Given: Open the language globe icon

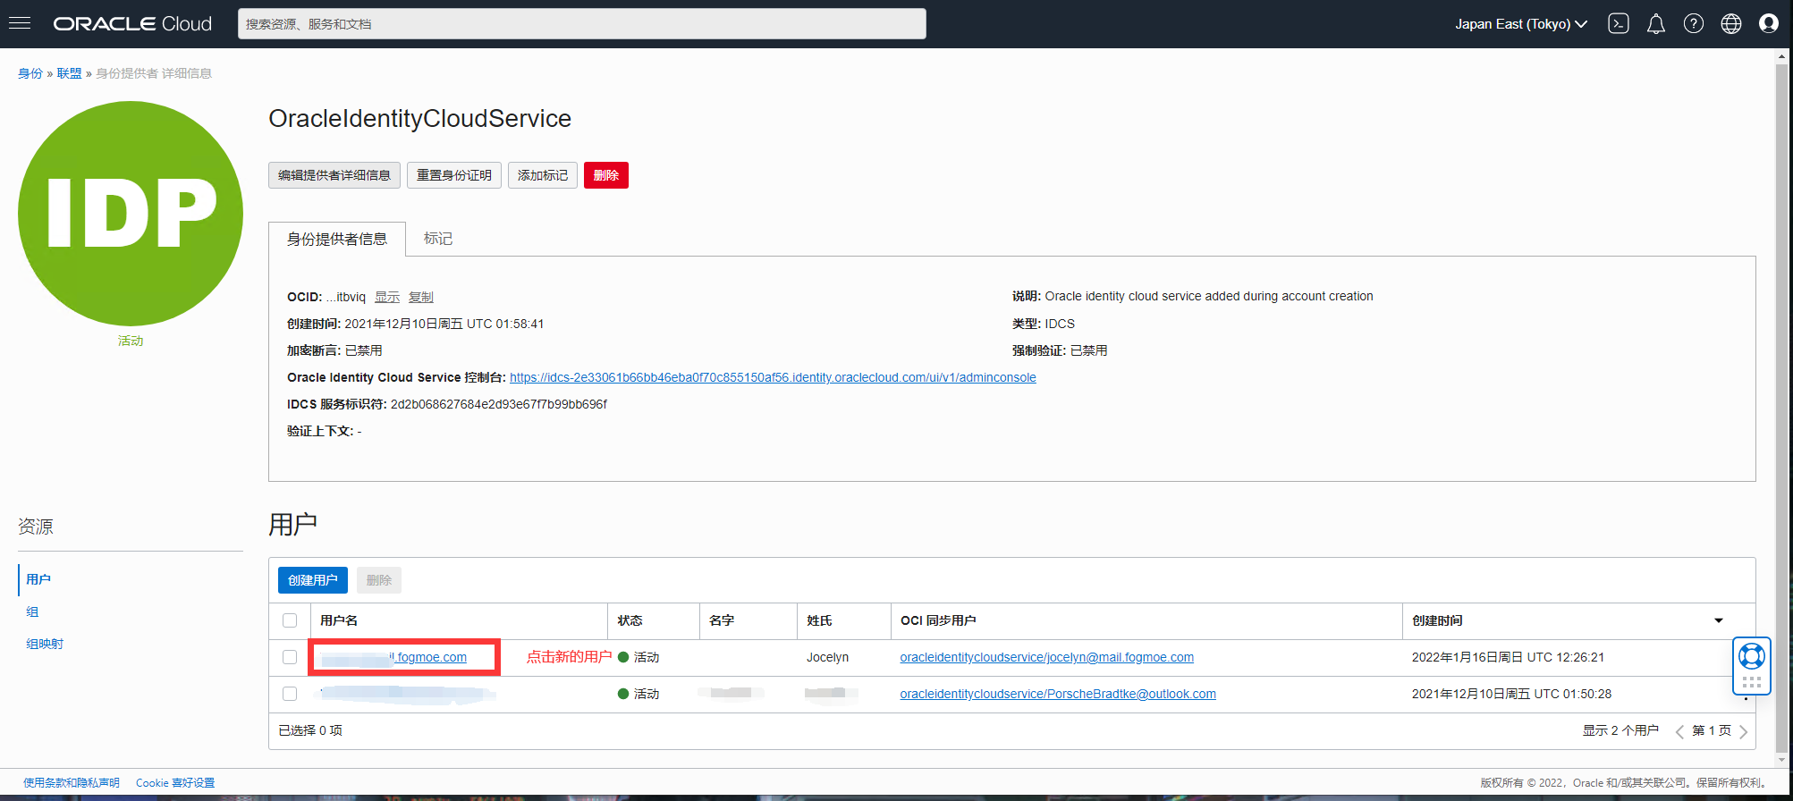Looking at the screenshot, I should pos(1731,24).
